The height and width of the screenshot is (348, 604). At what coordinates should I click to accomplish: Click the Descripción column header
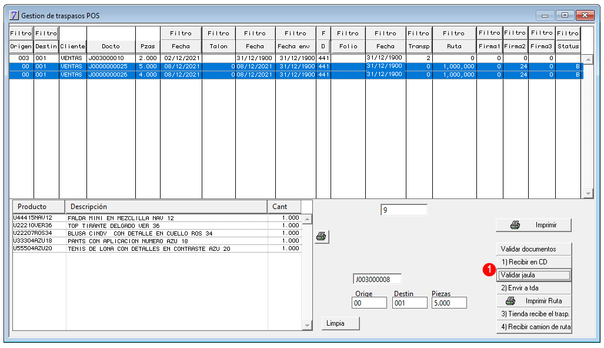point(166,207)
